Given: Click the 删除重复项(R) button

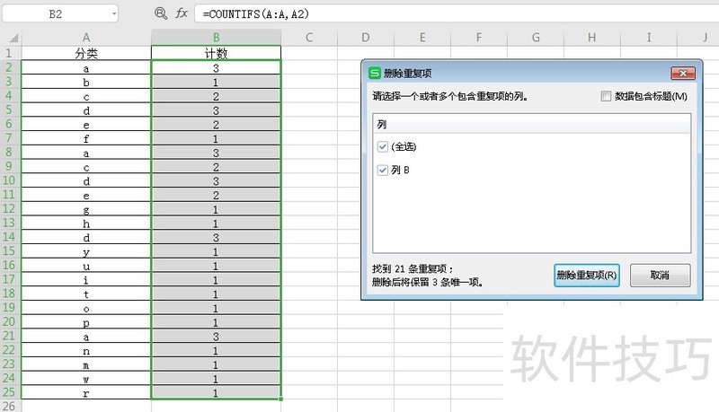Looking at the screenshot, I should (x=587, y=276).
